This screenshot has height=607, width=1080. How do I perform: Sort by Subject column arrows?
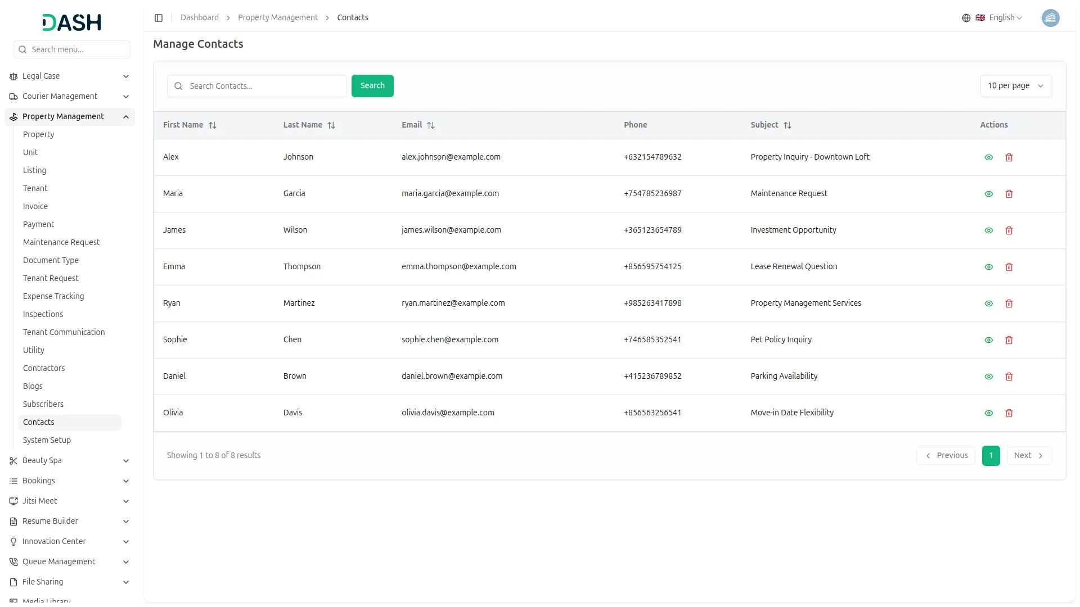coord(787,125)
